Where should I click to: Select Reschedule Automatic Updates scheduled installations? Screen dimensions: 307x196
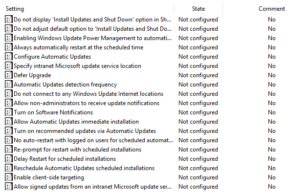[x=84, y=168]
